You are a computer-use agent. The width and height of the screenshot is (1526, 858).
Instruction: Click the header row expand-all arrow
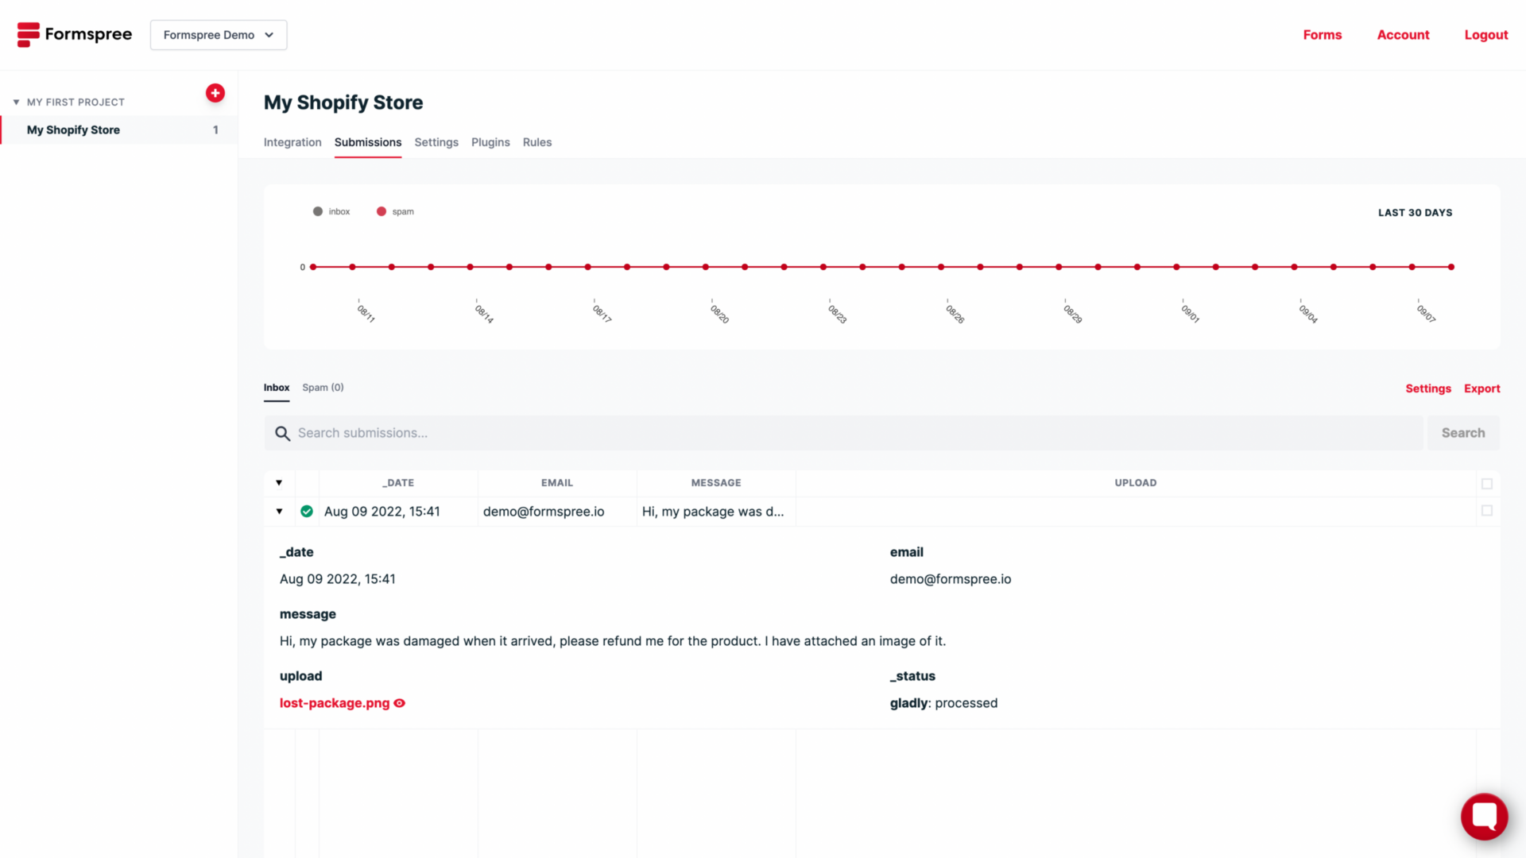pos(279,483)
